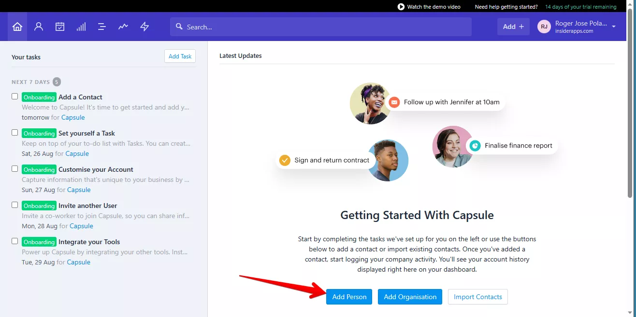Click the Need help getting started link
The height and width of the screenshot is (317, 636).
[506, 7]
